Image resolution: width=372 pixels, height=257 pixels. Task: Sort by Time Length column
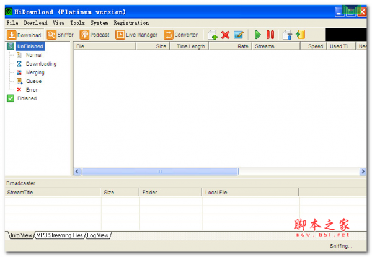click(x=189, y=46)
